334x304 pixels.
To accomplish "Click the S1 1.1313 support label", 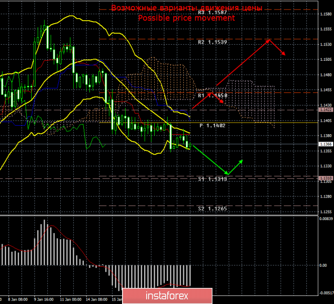I will [x=212, y=179].
